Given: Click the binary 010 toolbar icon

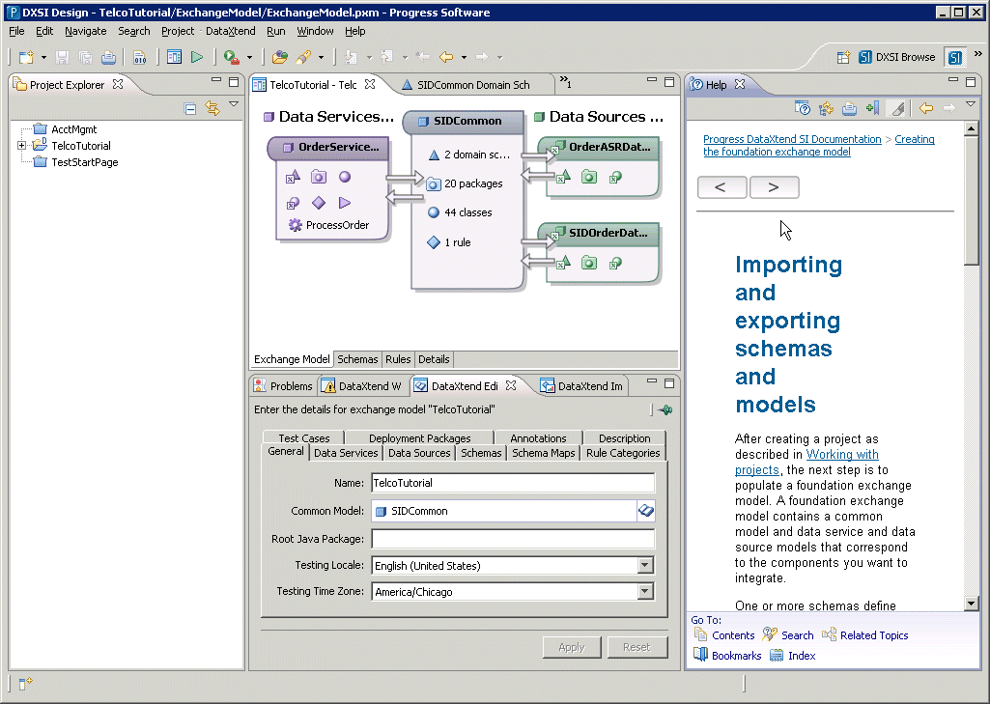Looking at the screenshot, I should pyautogui.click(x=139, y=57).
